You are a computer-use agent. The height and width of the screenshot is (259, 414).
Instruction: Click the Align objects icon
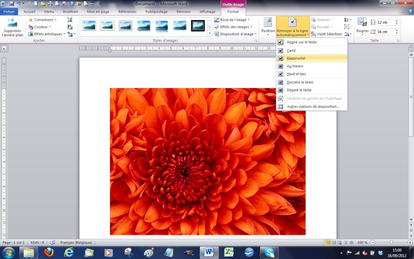point(348,20)
